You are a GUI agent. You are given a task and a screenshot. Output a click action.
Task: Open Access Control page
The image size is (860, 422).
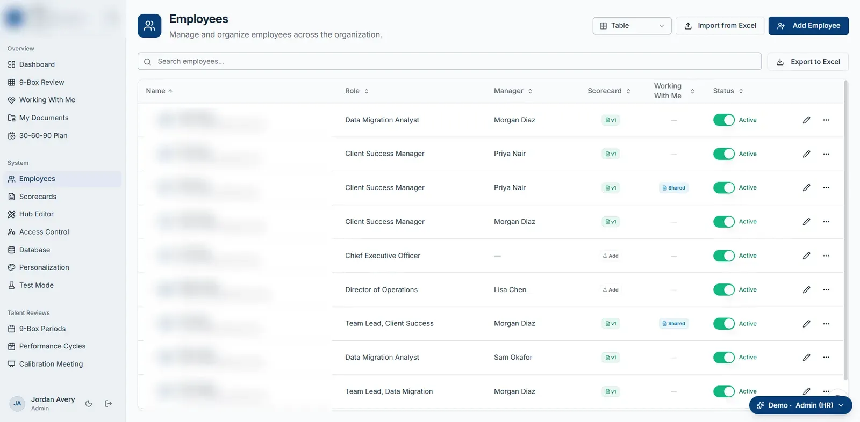pyautogui.click(x=62, y=232)
